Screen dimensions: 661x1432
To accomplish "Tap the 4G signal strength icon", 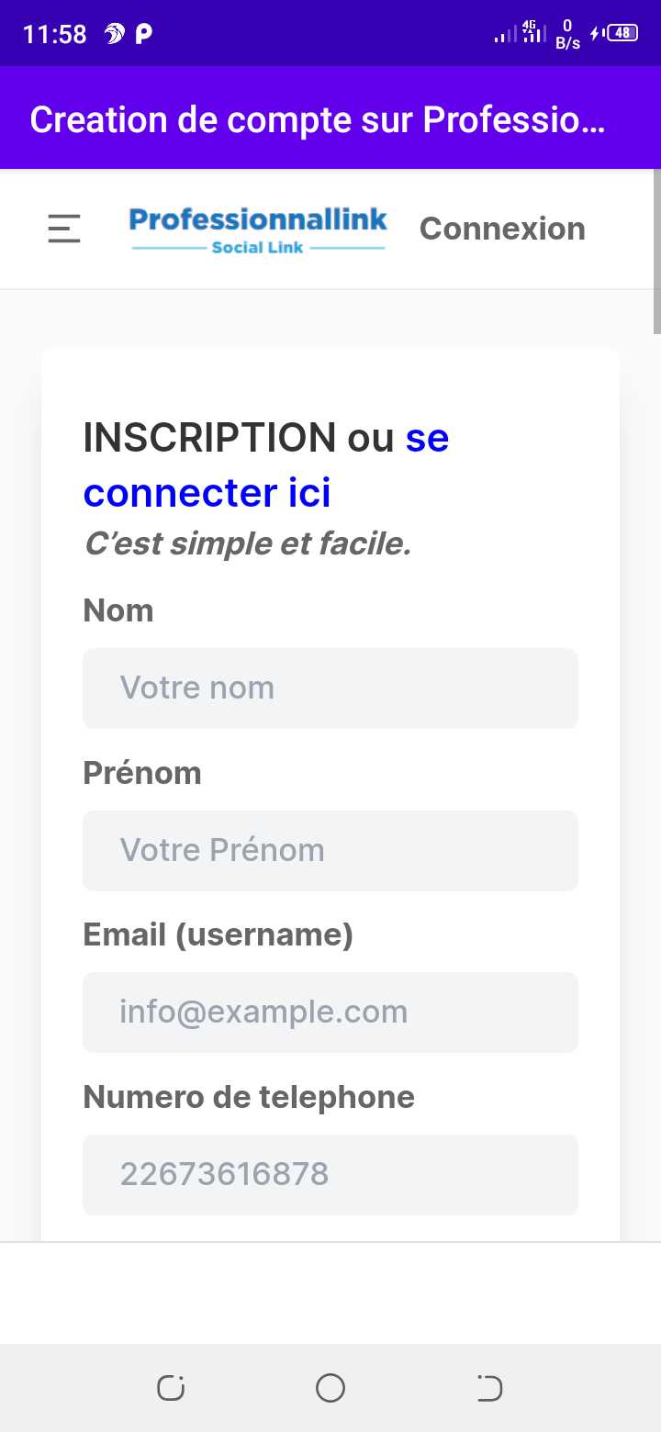I will [533, 32].
